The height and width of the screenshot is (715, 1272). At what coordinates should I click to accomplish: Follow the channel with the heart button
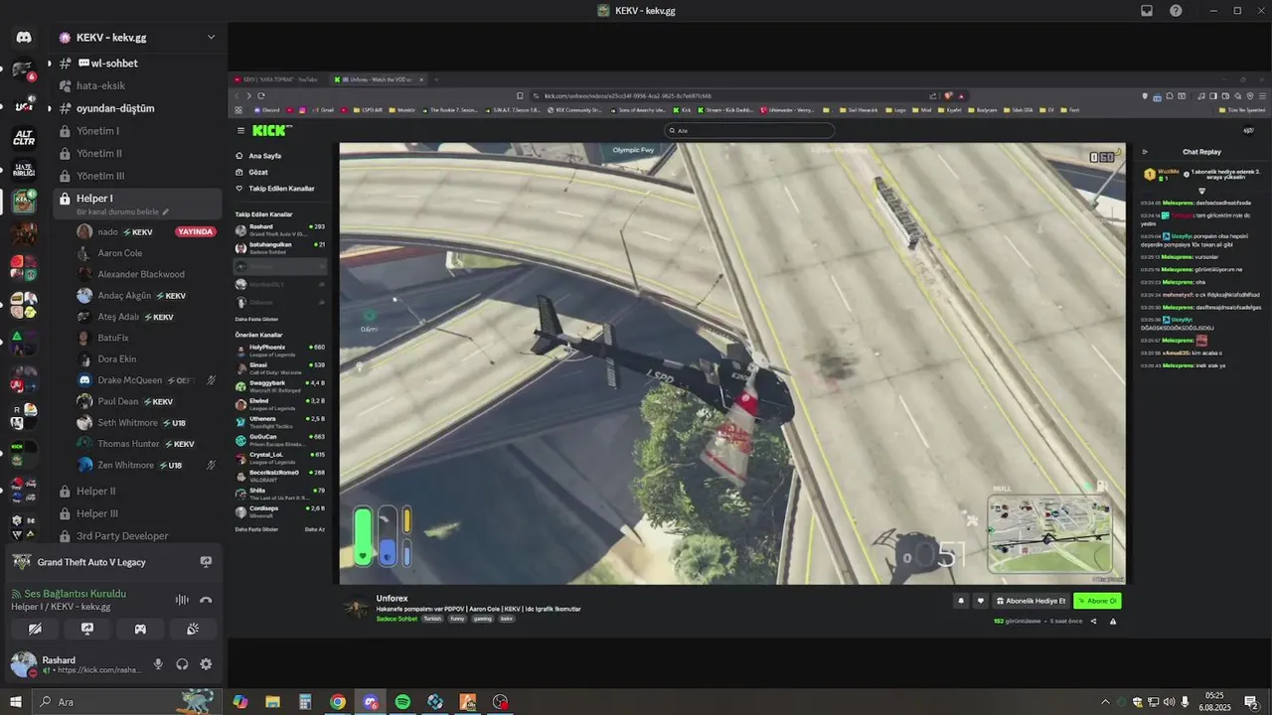pos(981,601)
